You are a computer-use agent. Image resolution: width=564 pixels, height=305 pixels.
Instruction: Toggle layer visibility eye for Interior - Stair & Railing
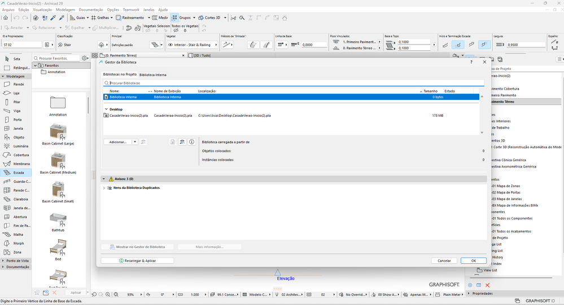pos(170,45)
